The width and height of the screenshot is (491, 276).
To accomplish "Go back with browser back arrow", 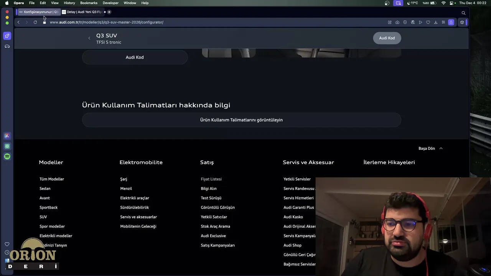I will pyautogui.click(x=18, y=22).
